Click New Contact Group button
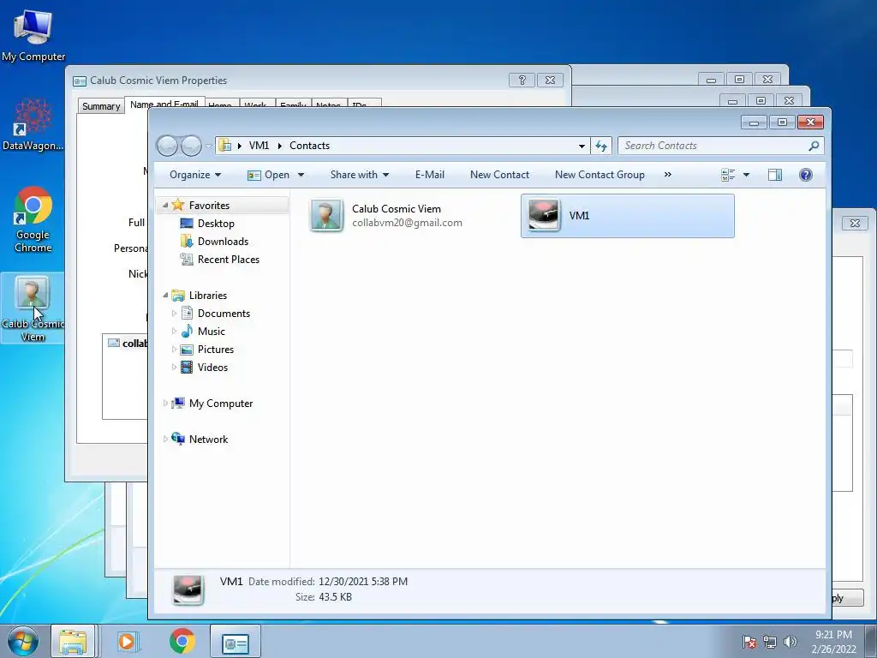This screenshot has width=877, height=658. tap(600, 175)
